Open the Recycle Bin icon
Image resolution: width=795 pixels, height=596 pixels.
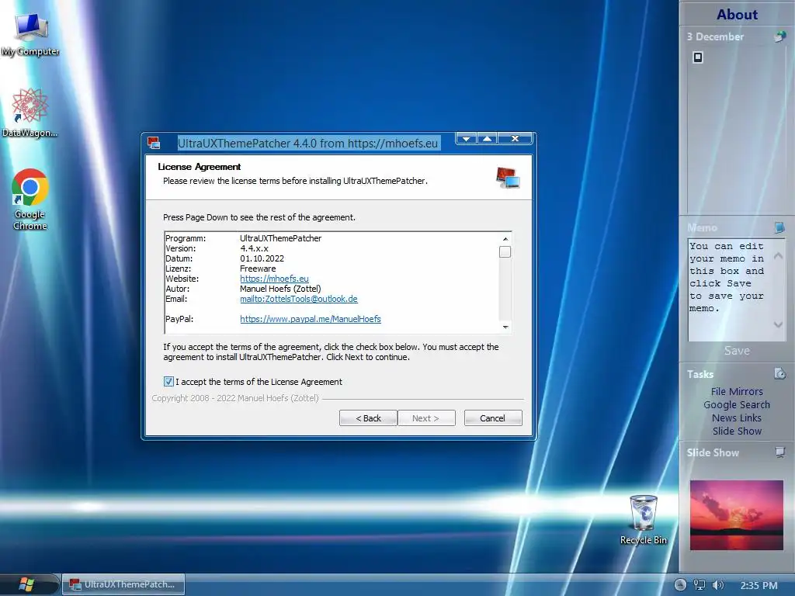point(644,519)
